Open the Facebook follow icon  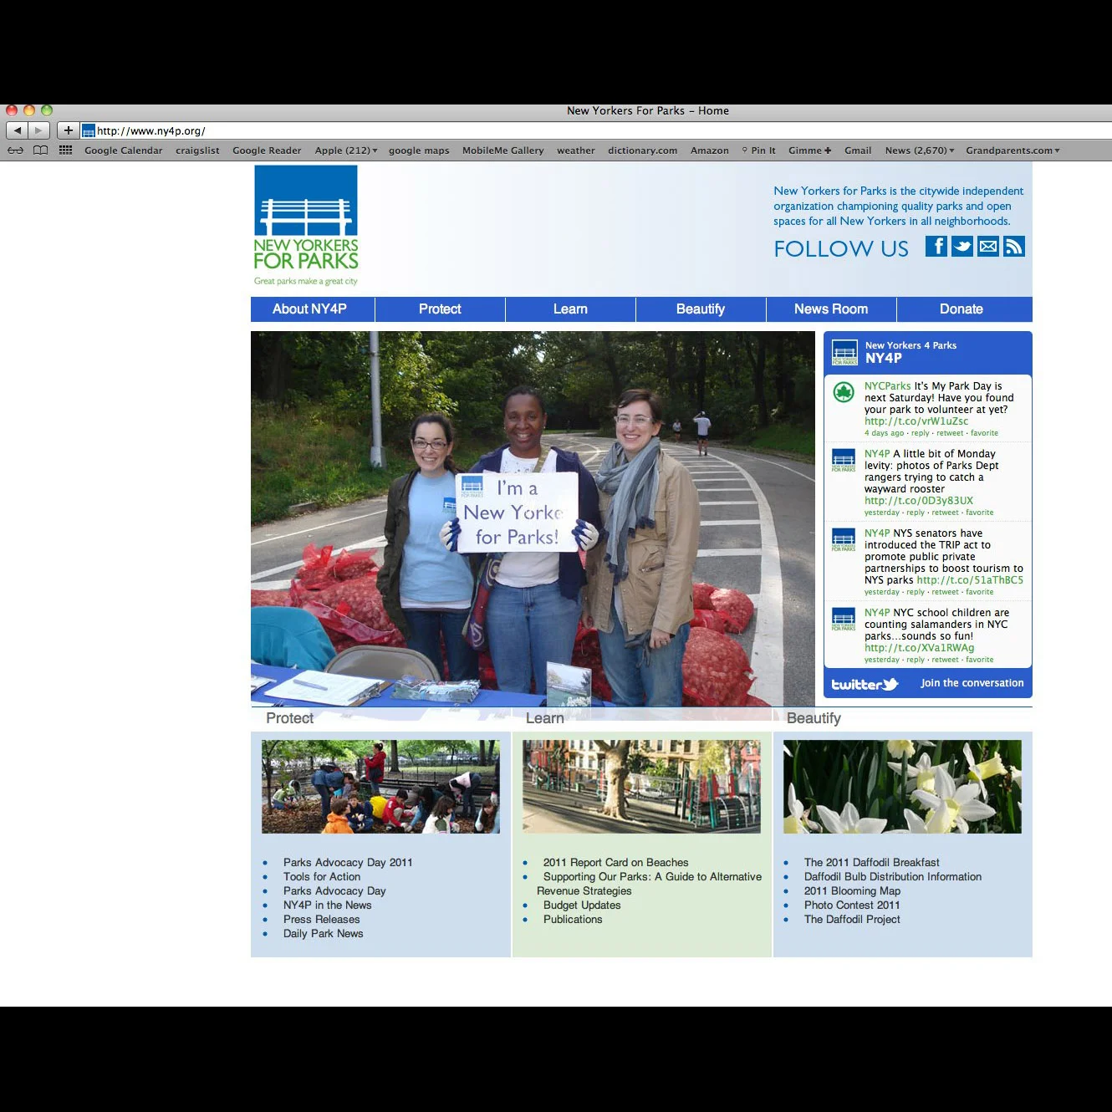click(x=936, y=247)
